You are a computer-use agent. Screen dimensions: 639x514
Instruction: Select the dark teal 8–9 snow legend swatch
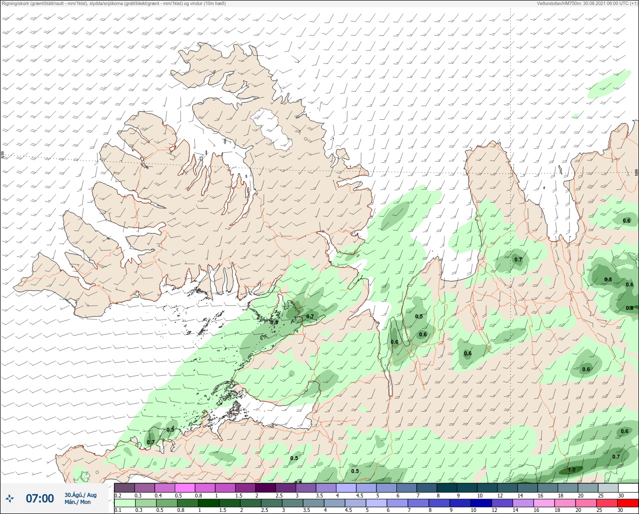click(446, 488)
